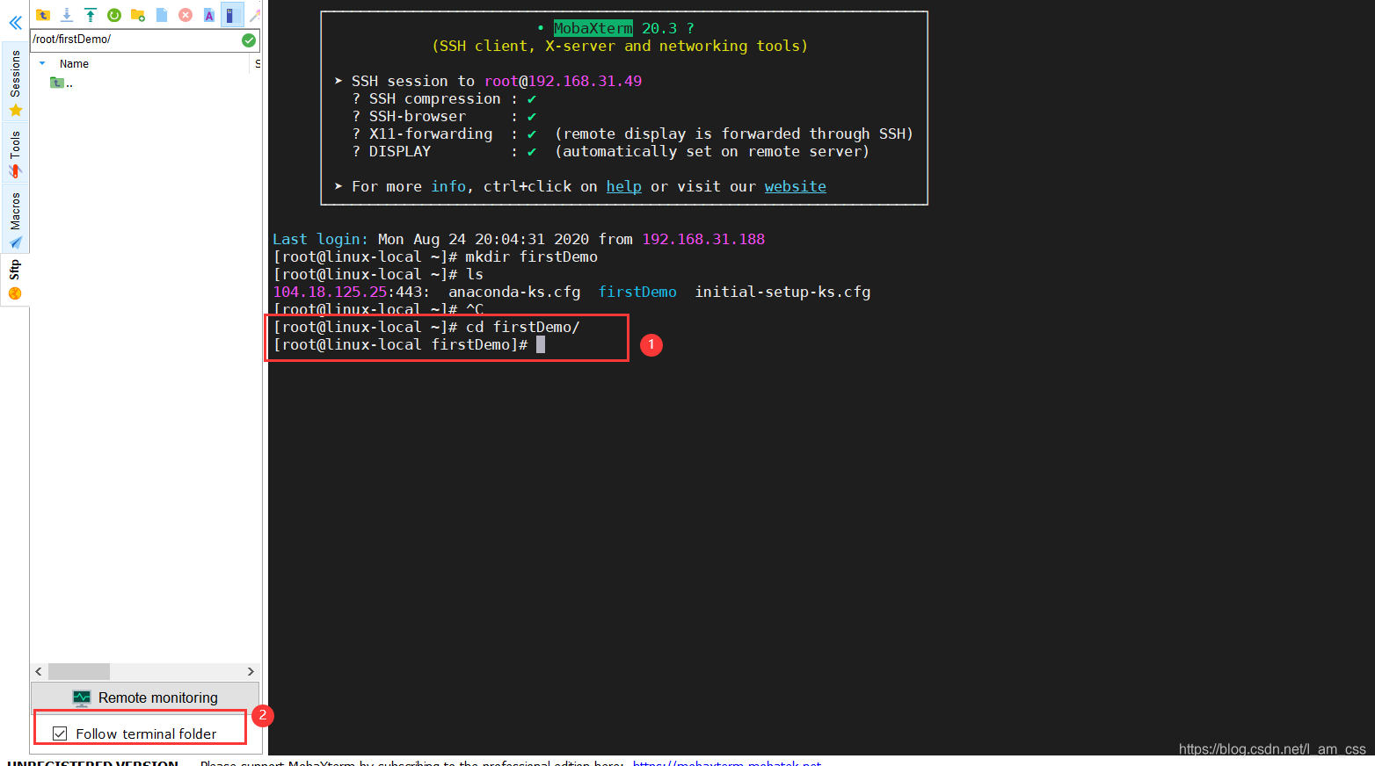Viewport: 1375px width, 766px height.
Task: Open the Macros side tab
Action: click(15, 220)
